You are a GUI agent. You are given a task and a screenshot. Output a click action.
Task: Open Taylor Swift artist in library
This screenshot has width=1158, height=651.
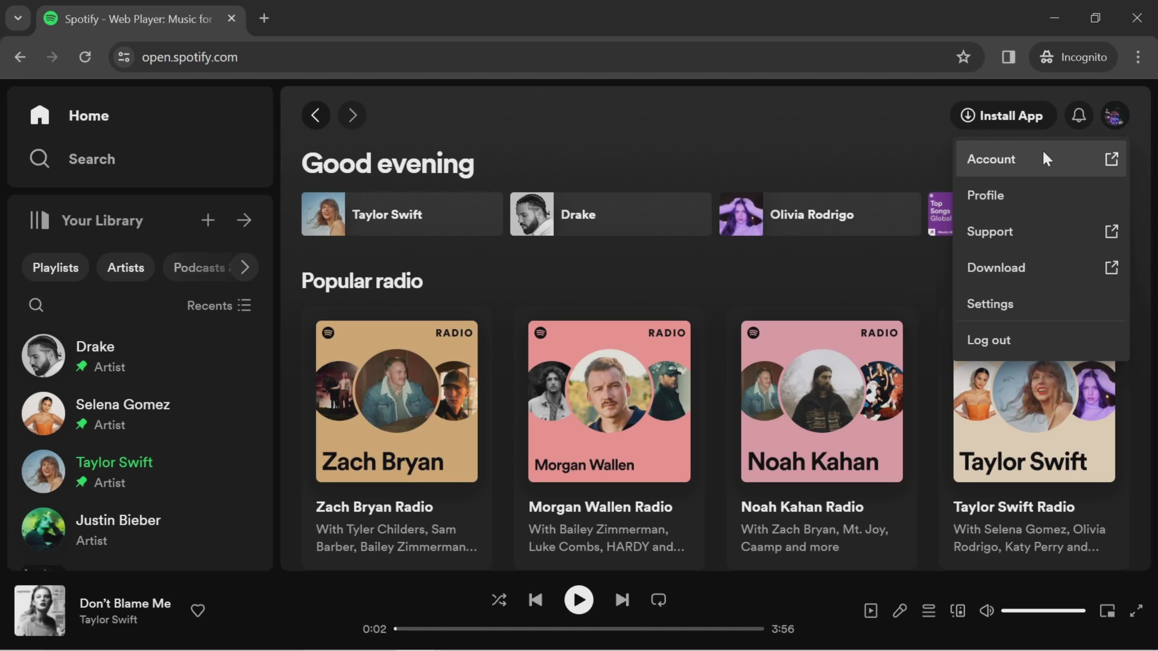point(139,471)
